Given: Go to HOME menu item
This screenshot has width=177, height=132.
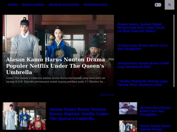Looking at the screenshot, I should (13, 5).
